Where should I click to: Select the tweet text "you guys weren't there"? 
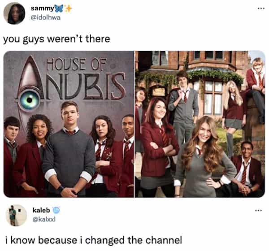pos(56,39)
